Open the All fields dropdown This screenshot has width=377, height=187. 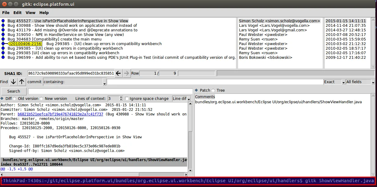tap(373, 82)
